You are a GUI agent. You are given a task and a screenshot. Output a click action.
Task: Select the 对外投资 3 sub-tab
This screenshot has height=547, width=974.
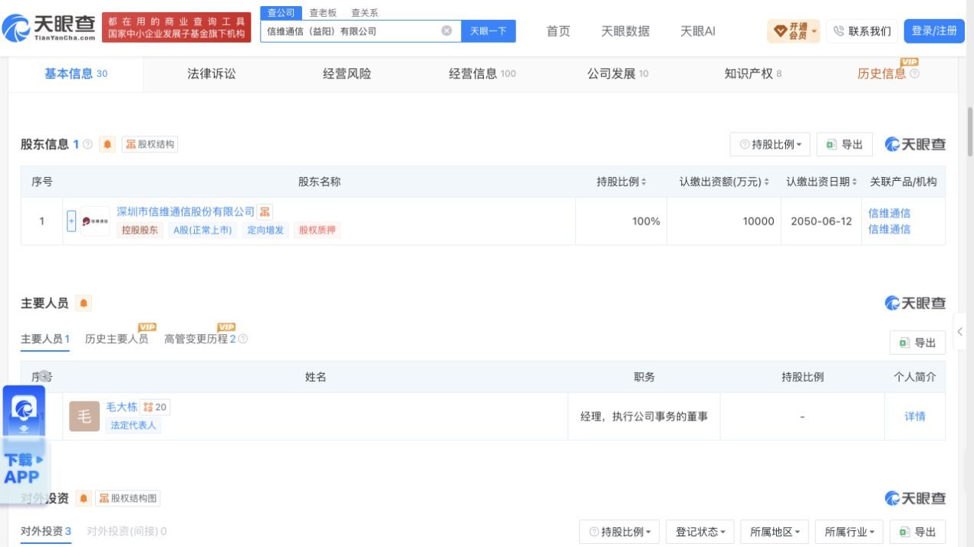pyautogui.click(x=46, y=531)
